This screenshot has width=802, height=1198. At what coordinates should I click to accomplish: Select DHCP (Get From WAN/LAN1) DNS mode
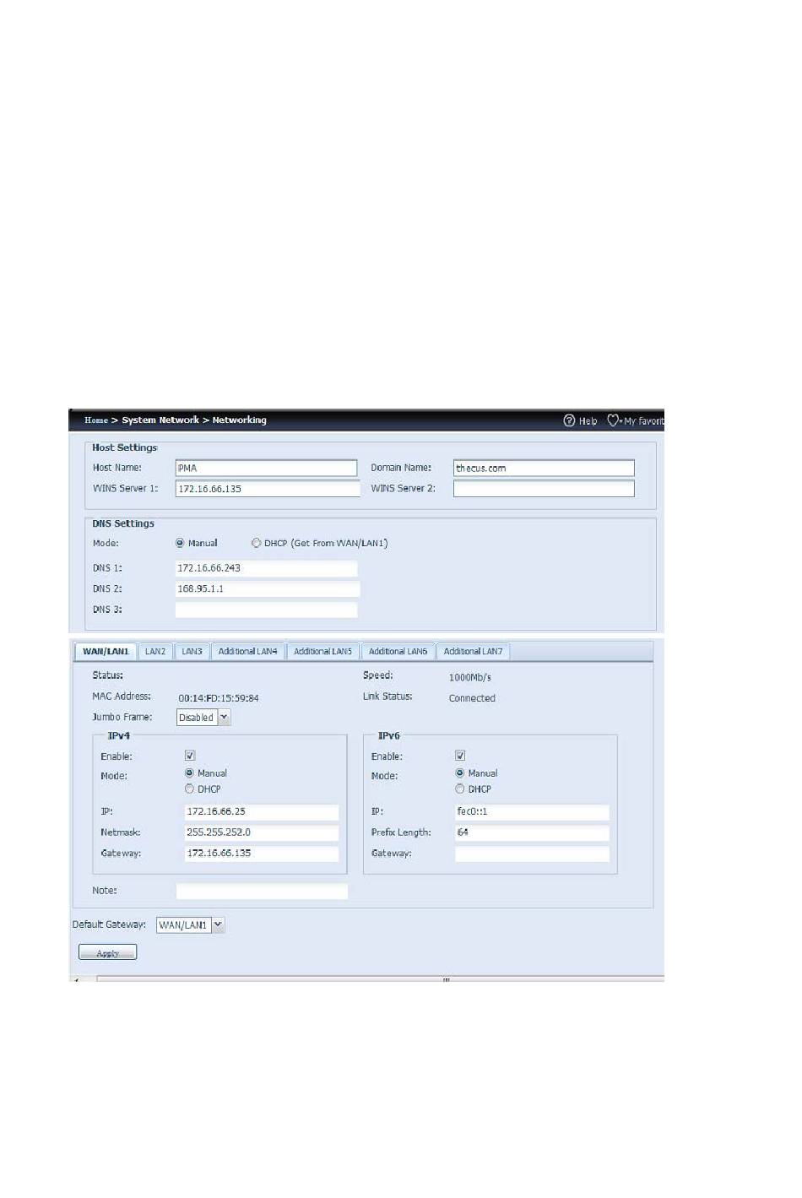point(256,543)
